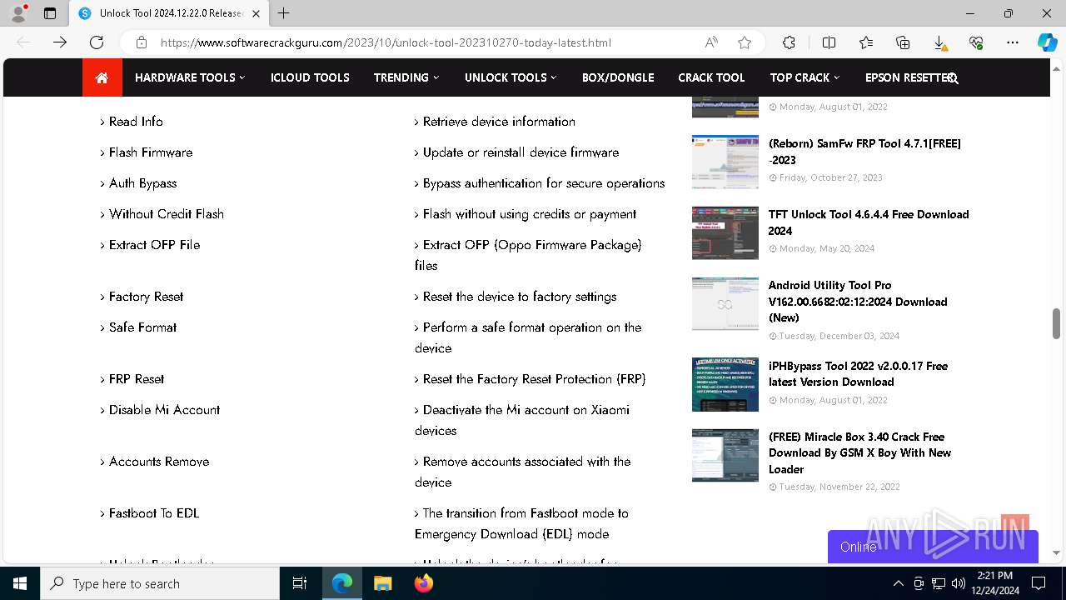Expand the TOP CRACK menu
This screenshot has height=600, width=1066.
[x=804, y=77]
